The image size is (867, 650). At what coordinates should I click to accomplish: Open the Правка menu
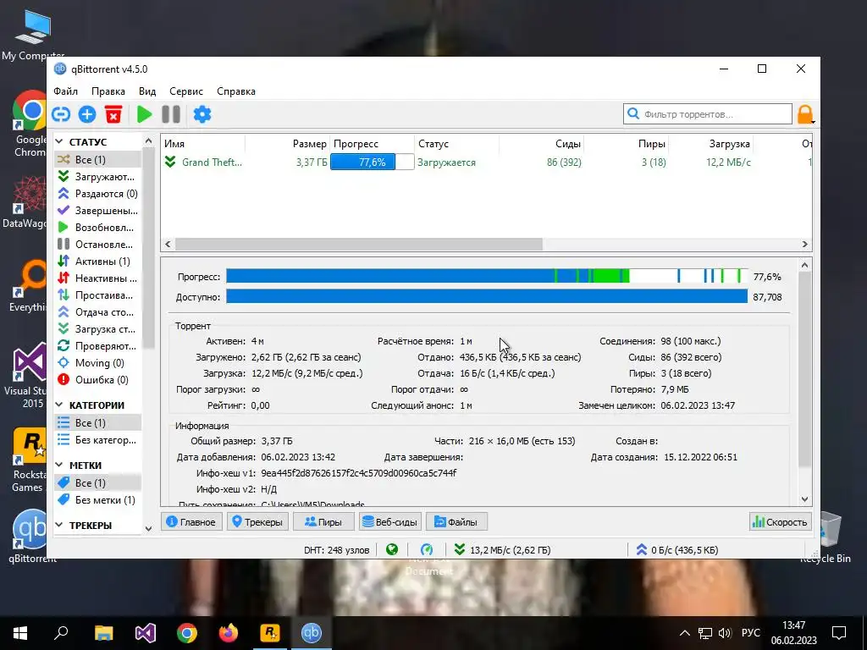click(108, 91)
